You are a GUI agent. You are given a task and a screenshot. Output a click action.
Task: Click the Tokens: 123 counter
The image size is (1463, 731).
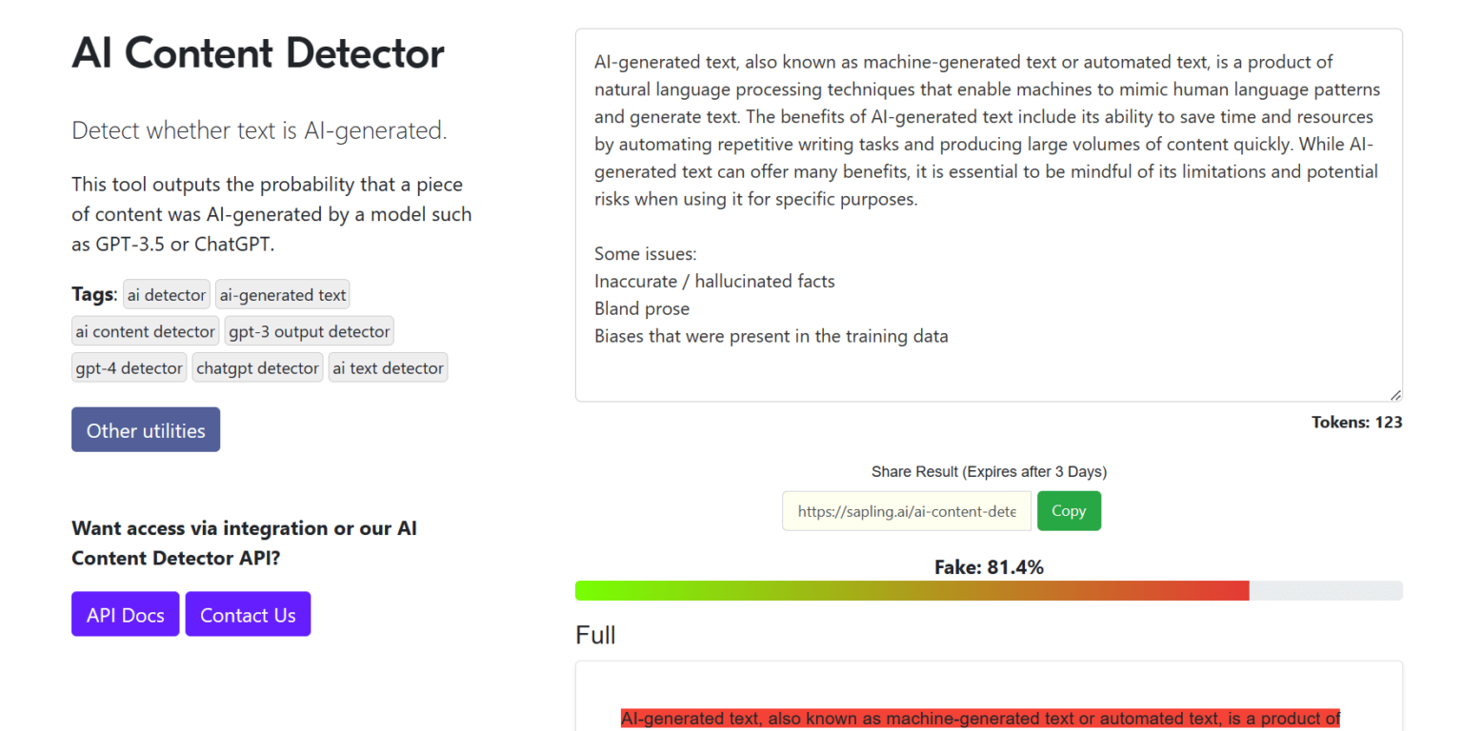[x=1356, y=422]
